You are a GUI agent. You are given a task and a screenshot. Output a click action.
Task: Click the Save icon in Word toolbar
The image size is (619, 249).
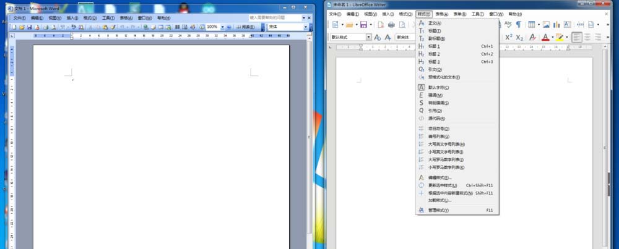click(29, 27)
